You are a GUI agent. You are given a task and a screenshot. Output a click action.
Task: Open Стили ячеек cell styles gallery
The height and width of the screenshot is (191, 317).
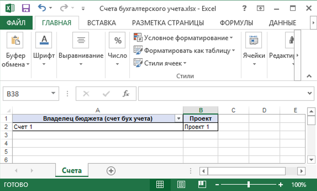160,63
